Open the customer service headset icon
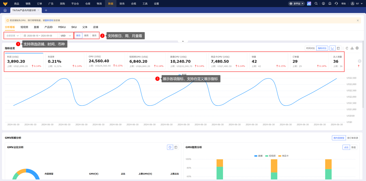Viewport: 366px width, 181px height. pos(336,4)
